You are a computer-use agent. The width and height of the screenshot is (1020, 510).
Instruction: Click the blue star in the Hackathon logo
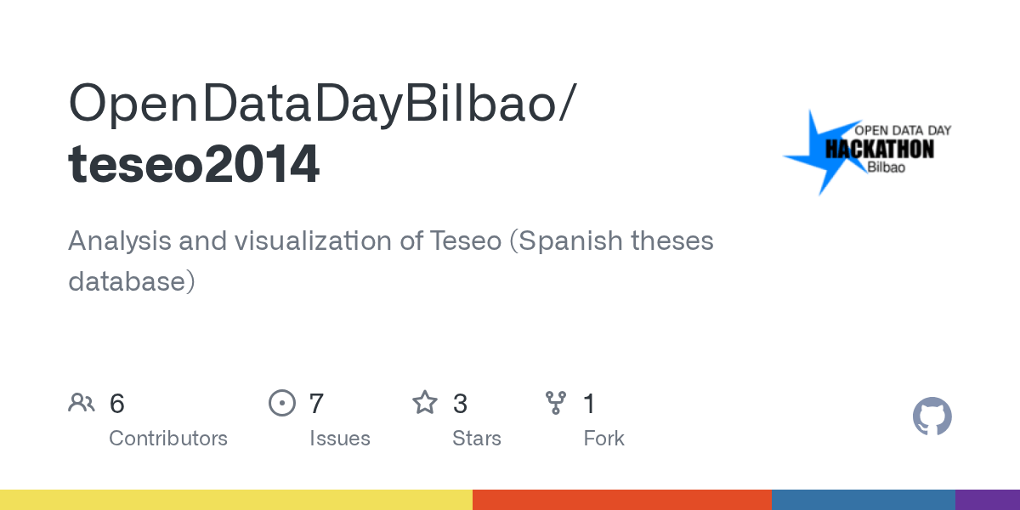(x=818, y=153)
